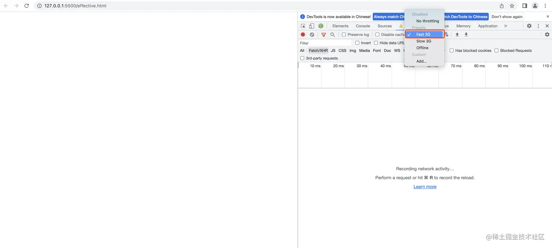Check the Invert filter checkbox

click(x=357, y=43)
